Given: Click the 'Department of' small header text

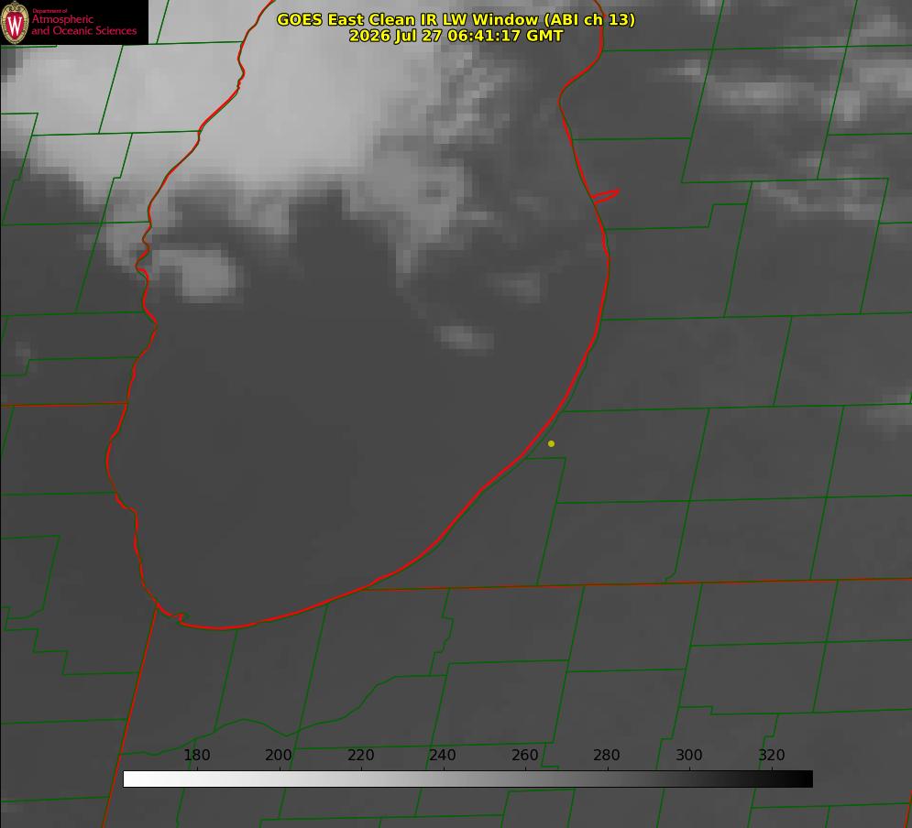Looking at the screenshot, I should click(x=49, y=10).
